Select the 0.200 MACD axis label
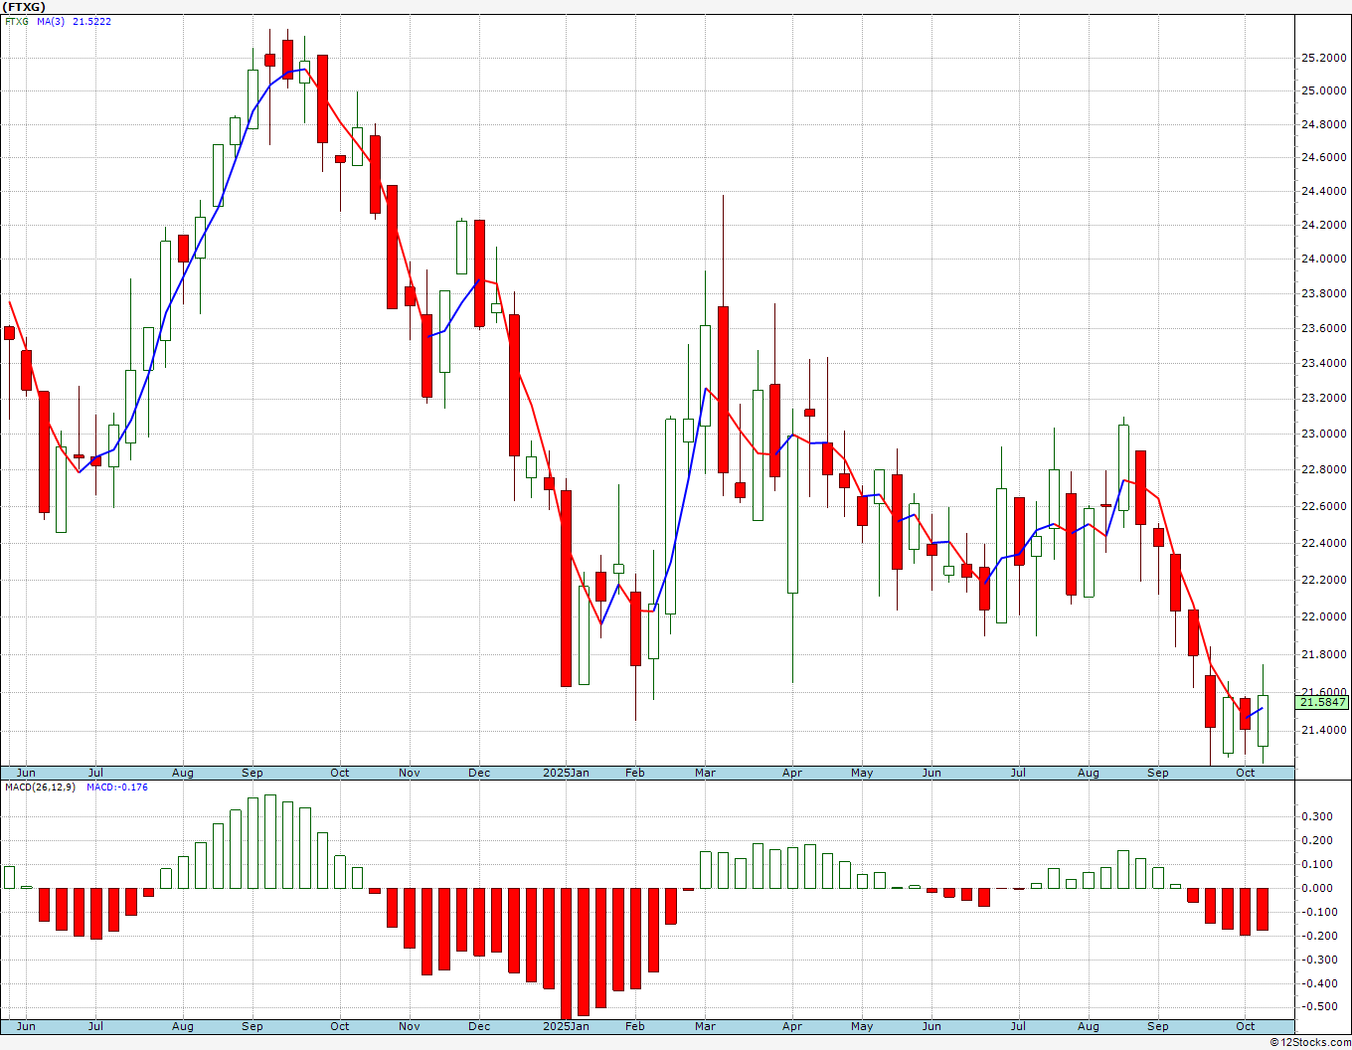This screenshot has width=1352, height=1050. tap(1318, 841)
